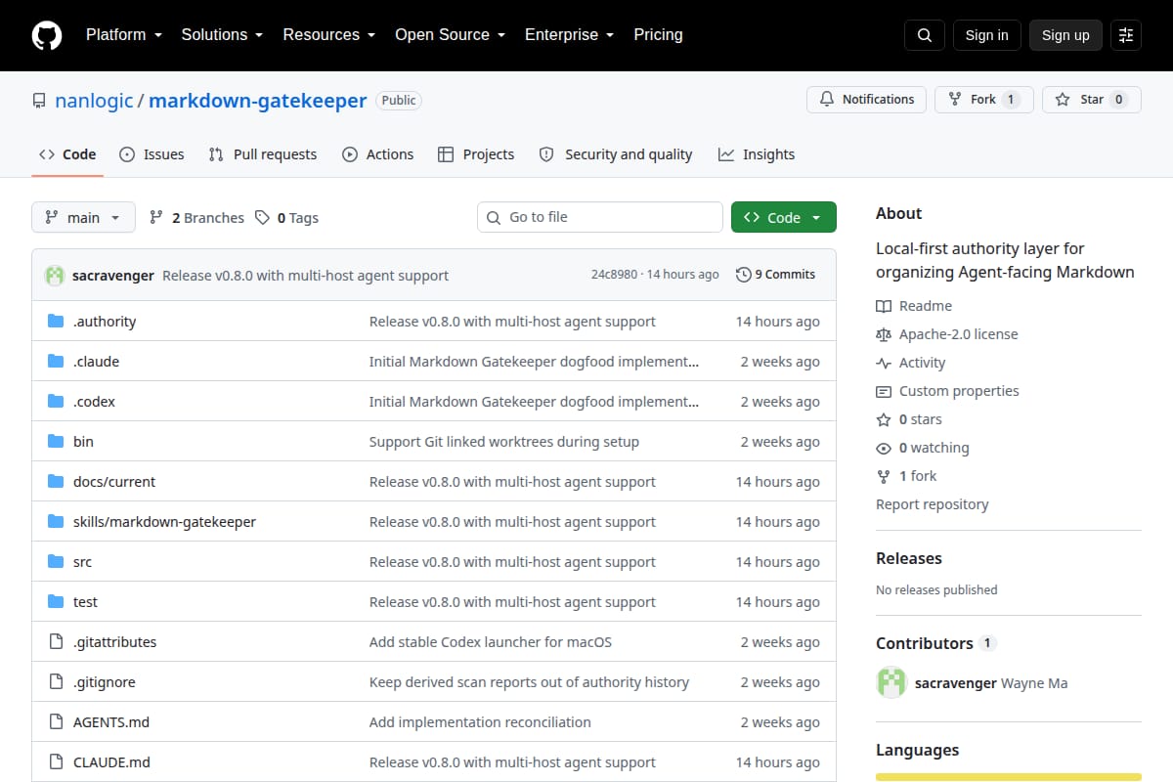The height and width of the screenshot is (782, 1173).
Task: Click the eye icon beside 0 watching
Action: point(884,448)
